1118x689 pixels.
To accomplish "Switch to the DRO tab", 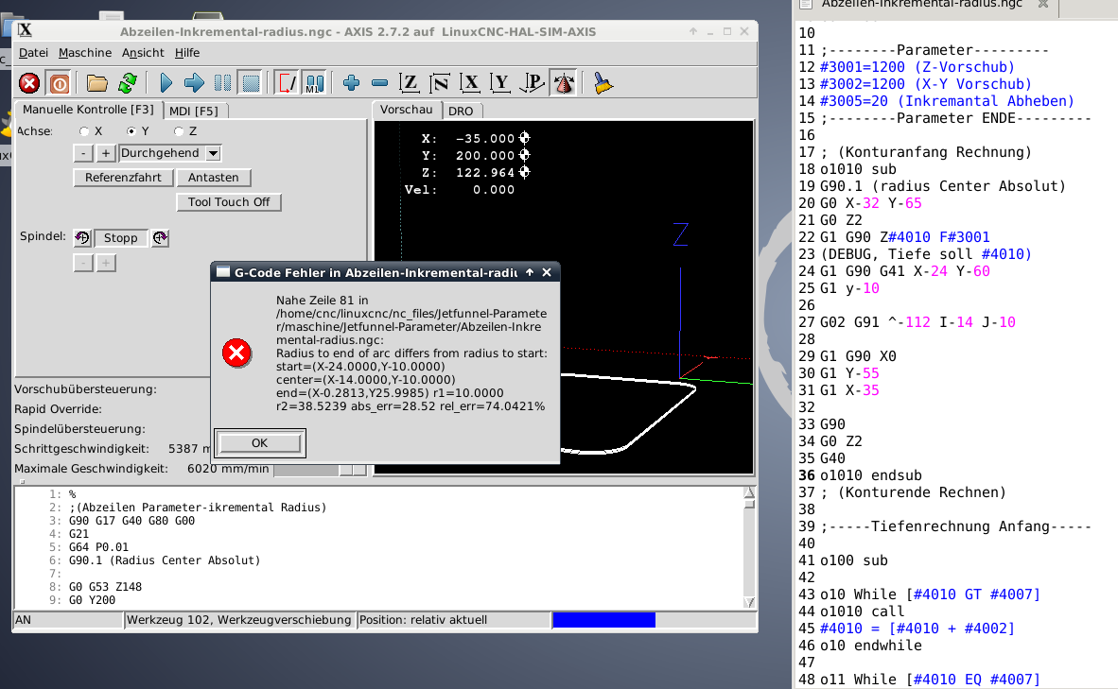I will pos(461,112).
